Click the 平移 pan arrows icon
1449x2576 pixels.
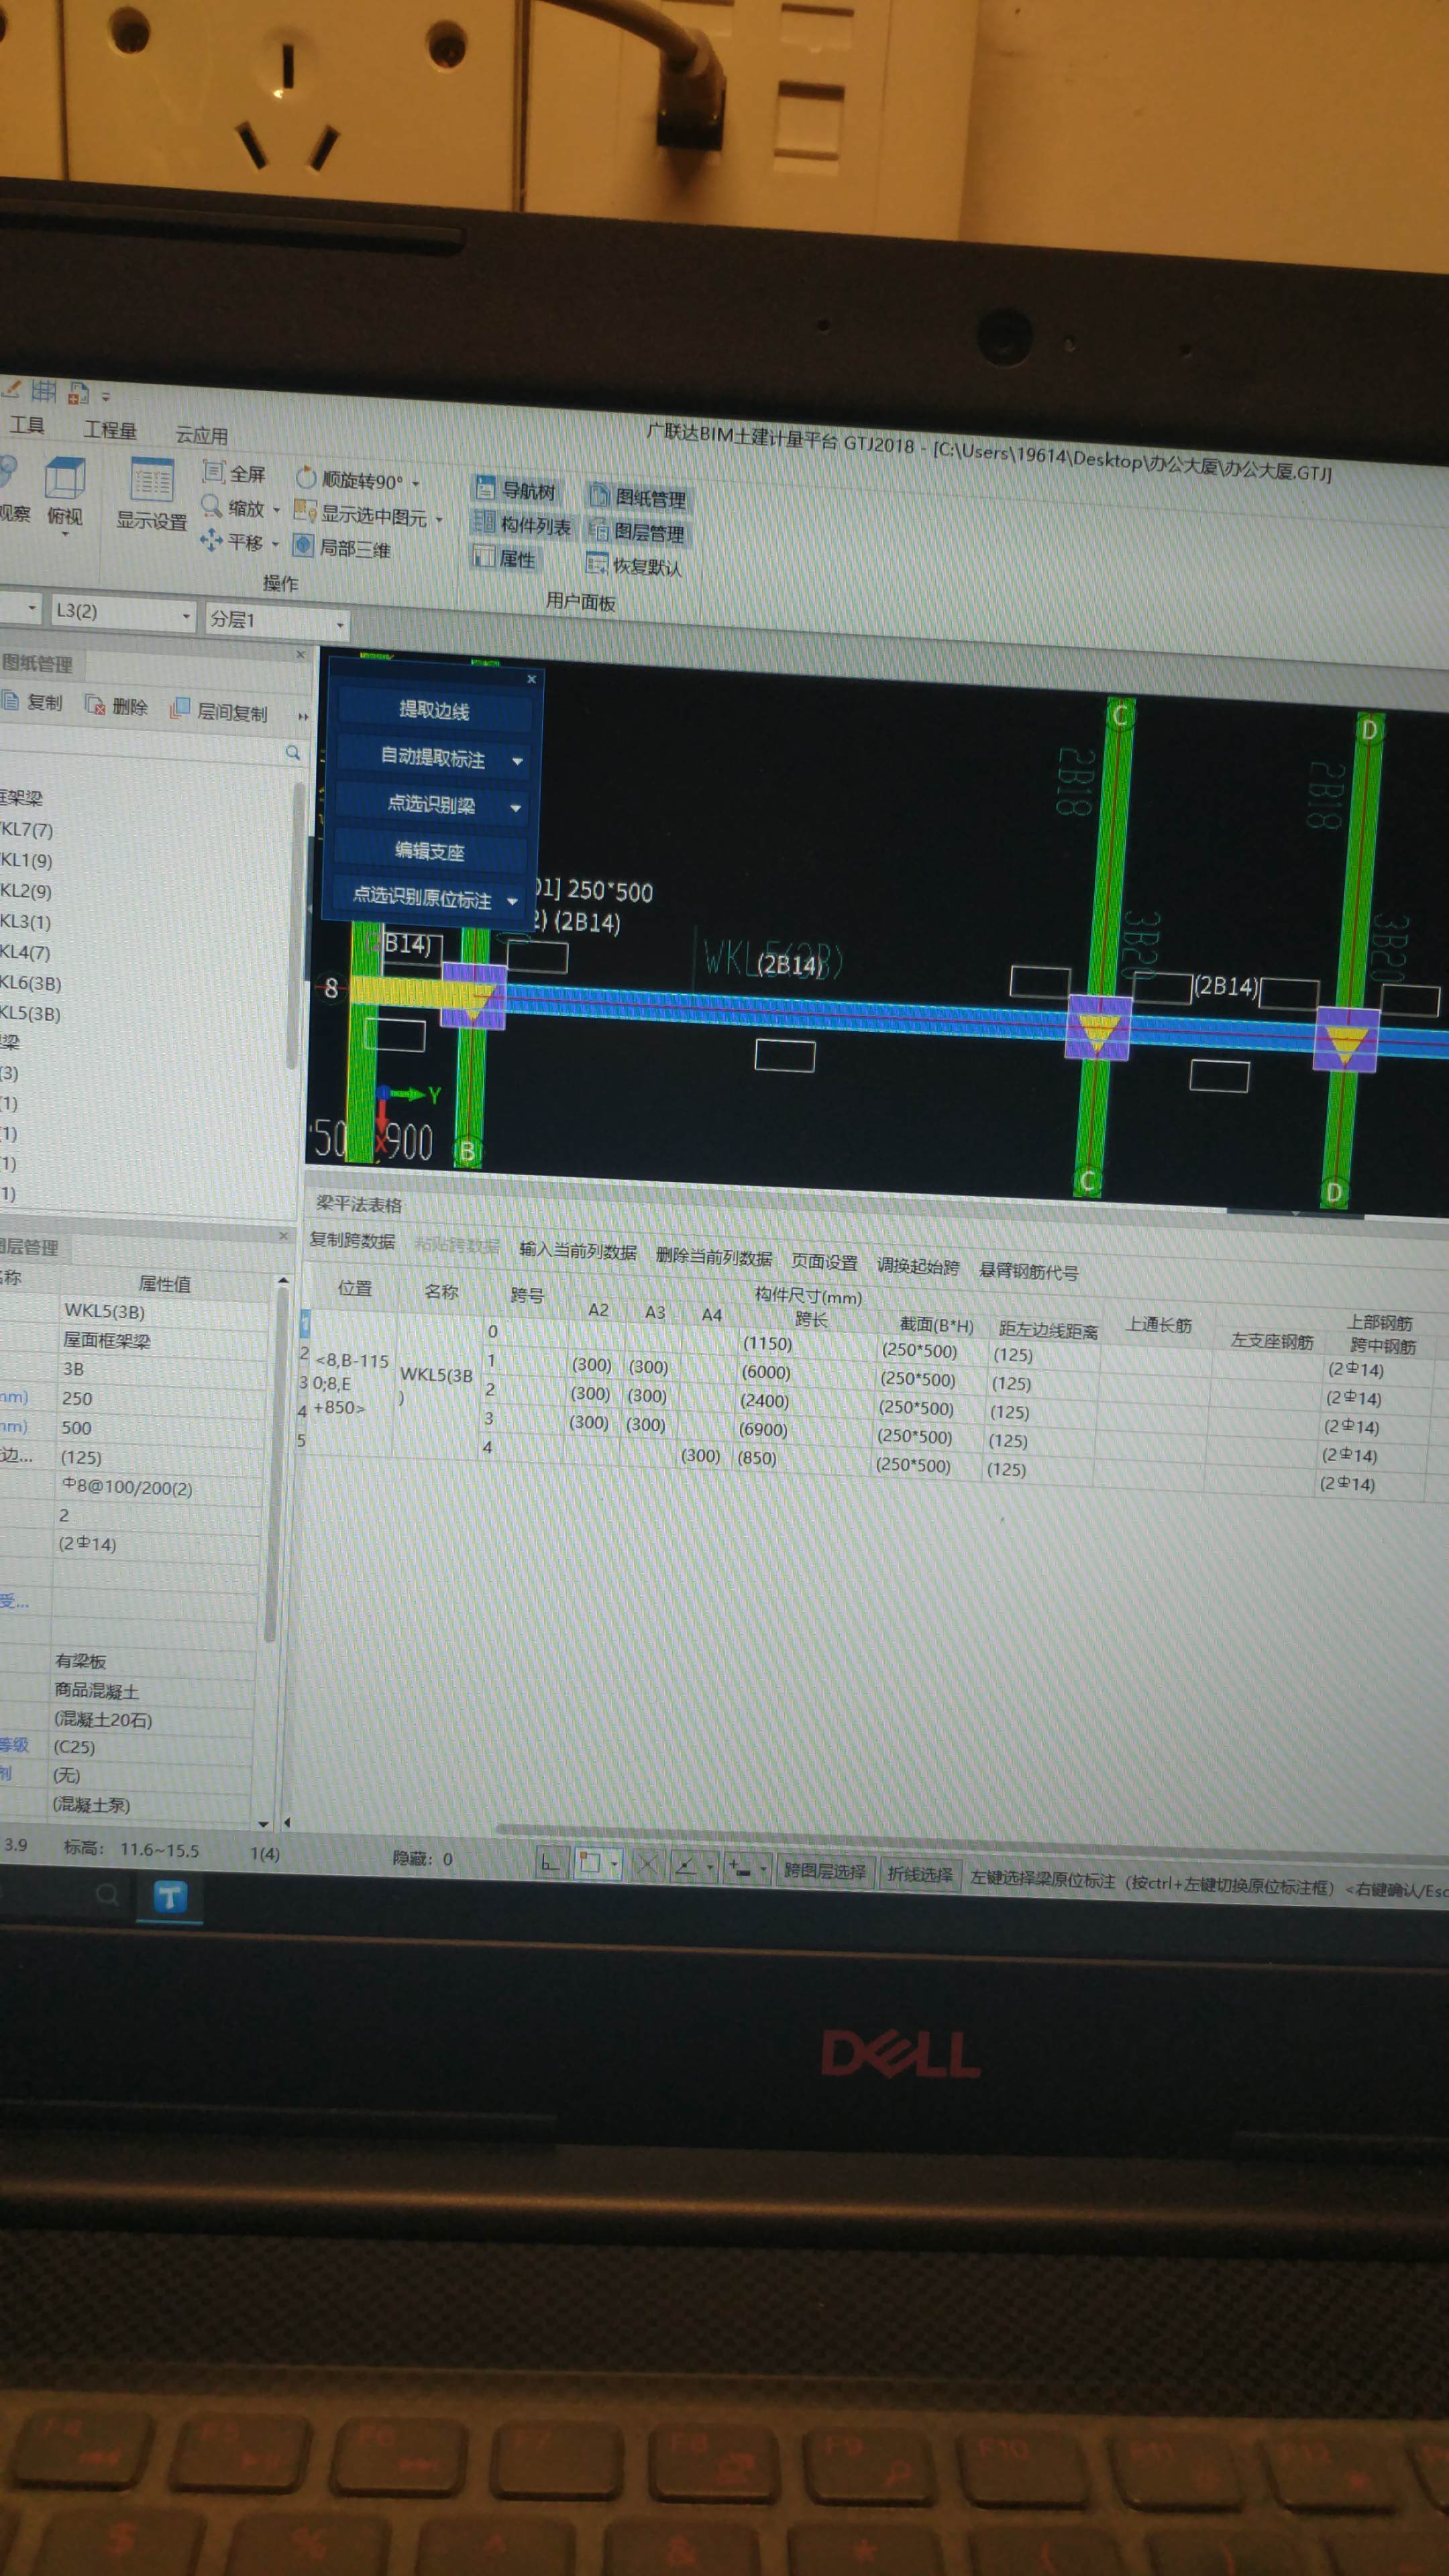click(210, 540)
